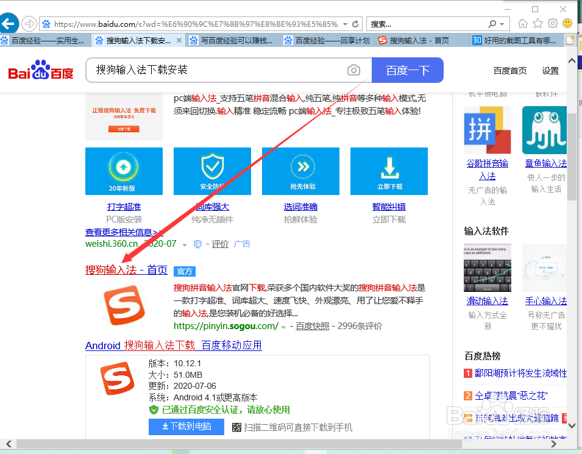The image size is (582, 454).
Task: Click the 立即下载 download tile
Action: 389,171
